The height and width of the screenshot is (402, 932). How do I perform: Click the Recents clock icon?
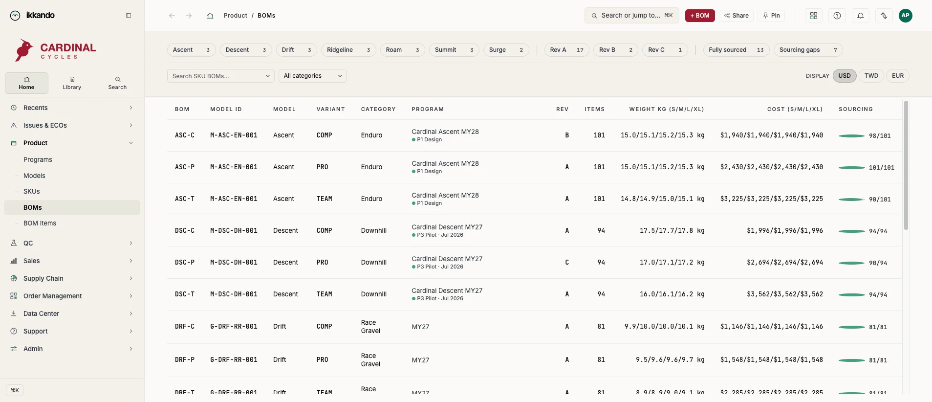click(14, 108)
